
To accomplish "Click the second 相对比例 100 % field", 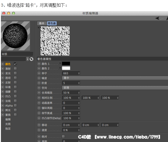I will [90, 98].
